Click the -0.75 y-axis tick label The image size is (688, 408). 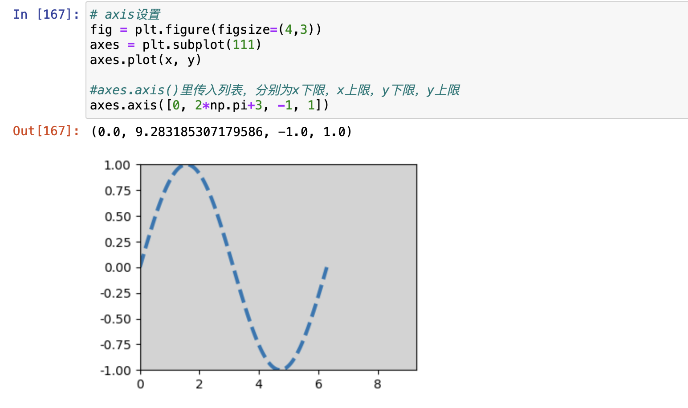tap(116, 345)
